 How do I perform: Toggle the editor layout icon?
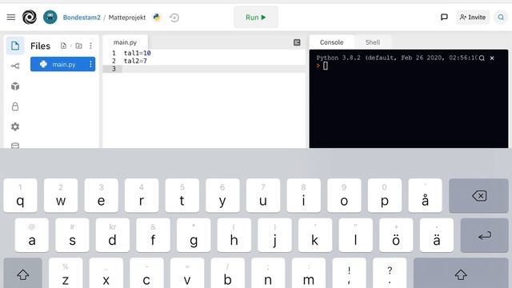point(297,42)
